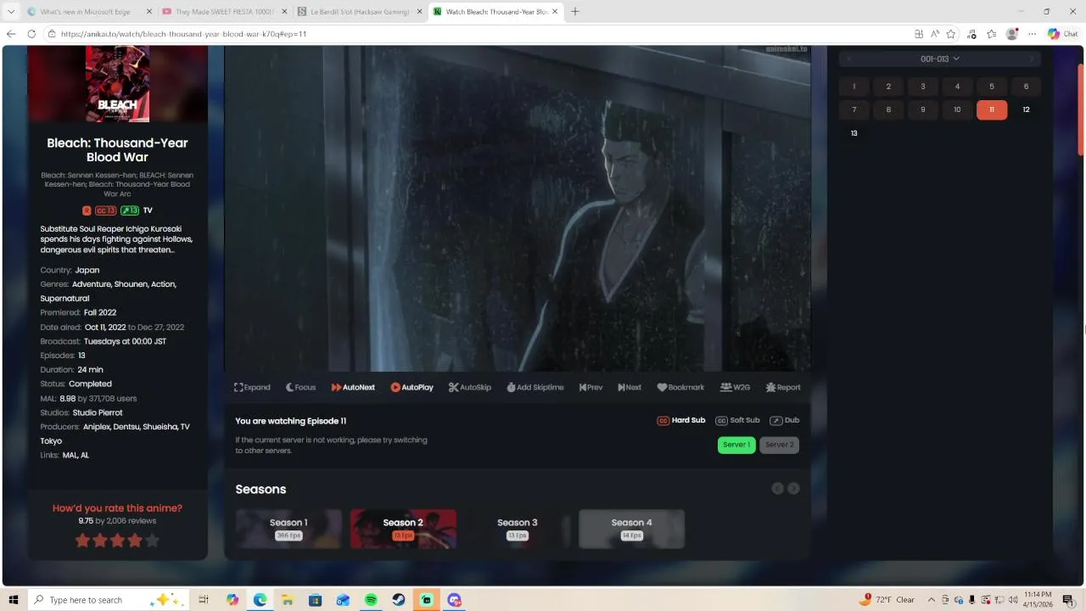Click the seasons carousel right arrow
Screen dimensions: 1086x611
[x=793, y=489]
